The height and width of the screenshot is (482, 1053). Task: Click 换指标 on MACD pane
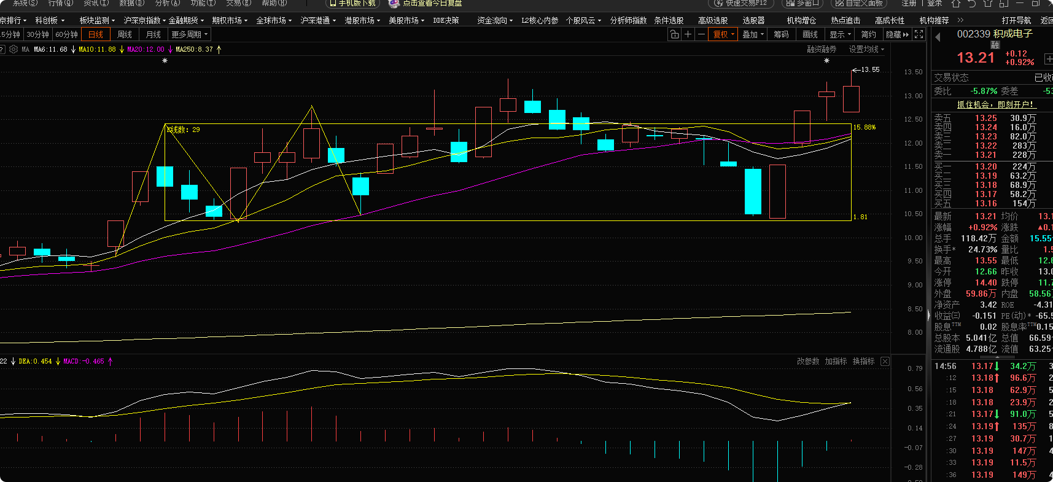863,361
